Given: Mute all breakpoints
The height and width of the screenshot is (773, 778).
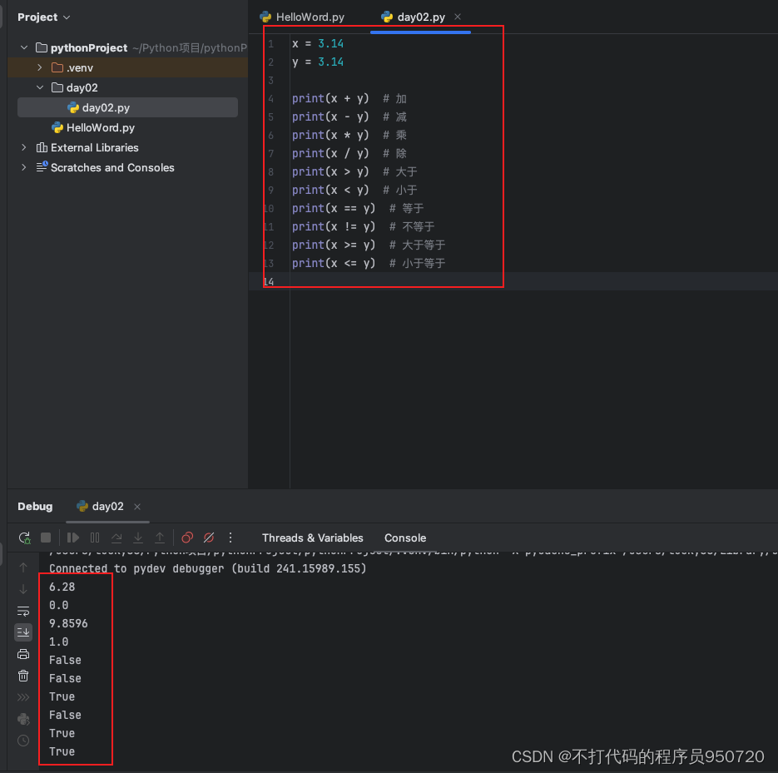Looking at the screenshot, I should (x=209, y=538).
